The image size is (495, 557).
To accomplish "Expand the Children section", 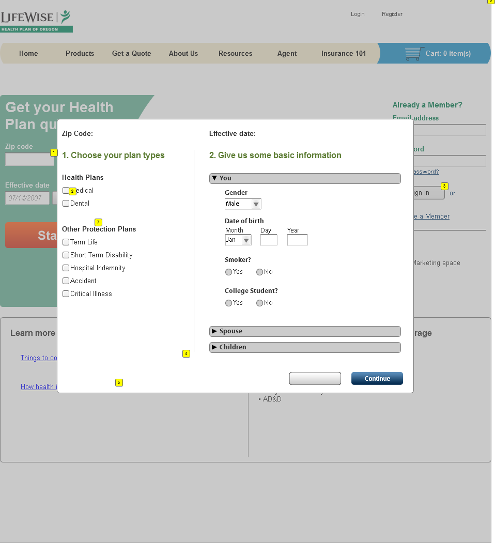I will pos(305,347).
